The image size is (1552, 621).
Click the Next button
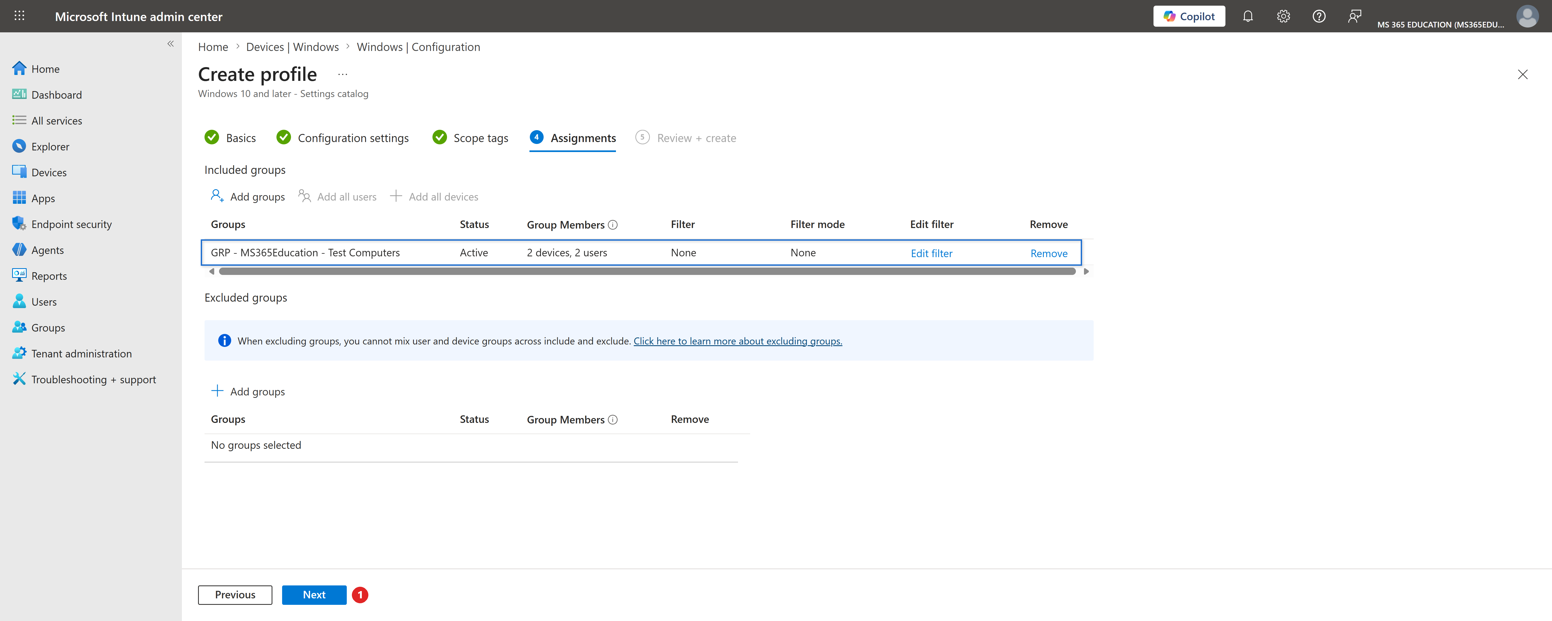coord(314,595)
